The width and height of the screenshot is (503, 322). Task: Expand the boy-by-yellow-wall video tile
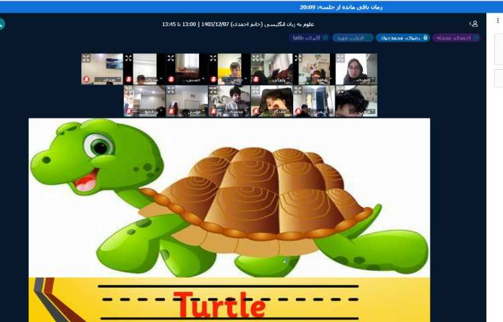(x=213, y=58)
